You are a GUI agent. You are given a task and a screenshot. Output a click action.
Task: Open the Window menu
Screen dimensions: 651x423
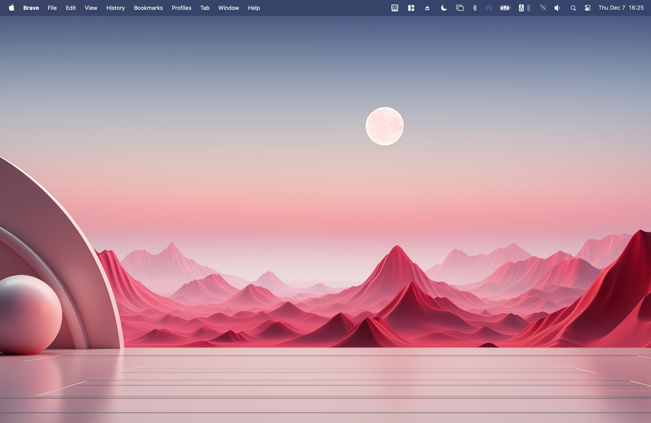pos(228,8)
